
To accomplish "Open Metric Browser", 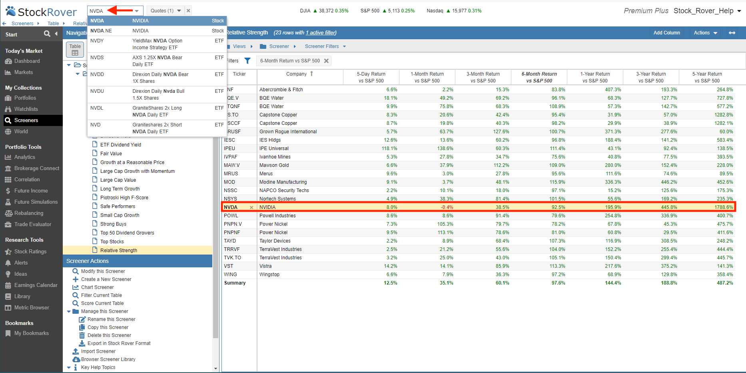I will pos(32,308).
